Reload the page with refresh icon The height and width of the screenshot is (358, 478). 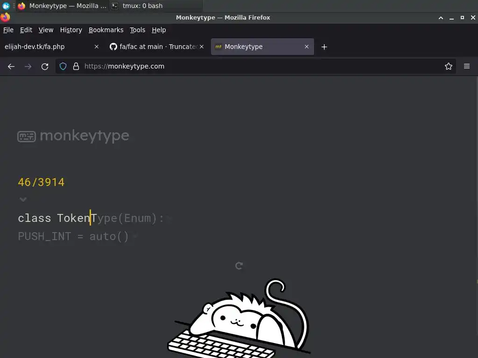pos(45,66)
